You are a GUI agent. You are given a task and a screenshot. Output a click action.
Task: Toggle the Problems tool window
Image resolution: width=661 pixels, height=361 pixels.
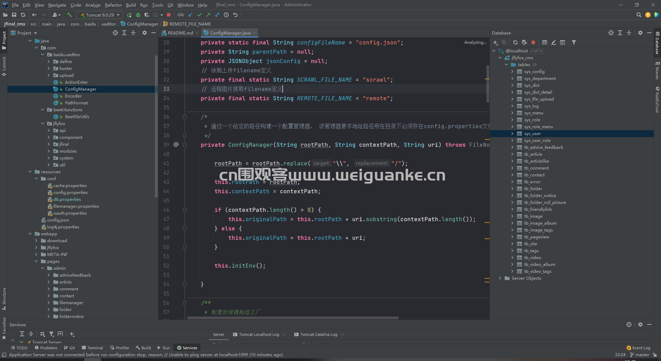click(x=46, y=348)
